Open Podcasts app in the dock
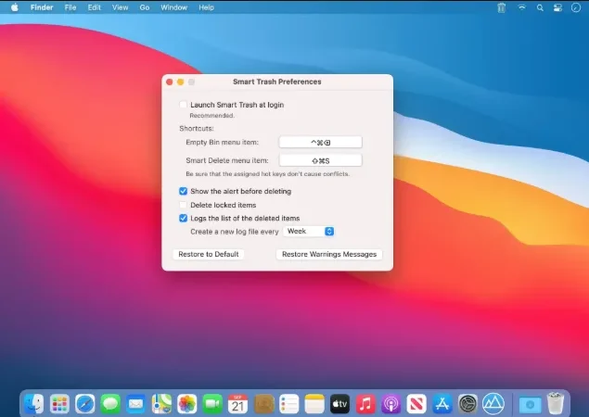Viewport: 589px width, 417px height. click(391, 404)
